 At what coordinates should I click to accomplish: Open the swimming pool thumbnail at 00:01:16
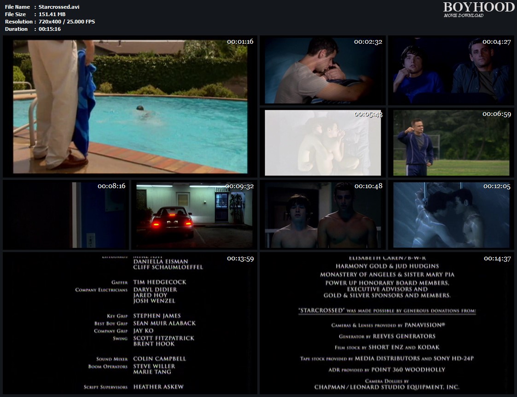pyautogui.click(x=130, y=107)
